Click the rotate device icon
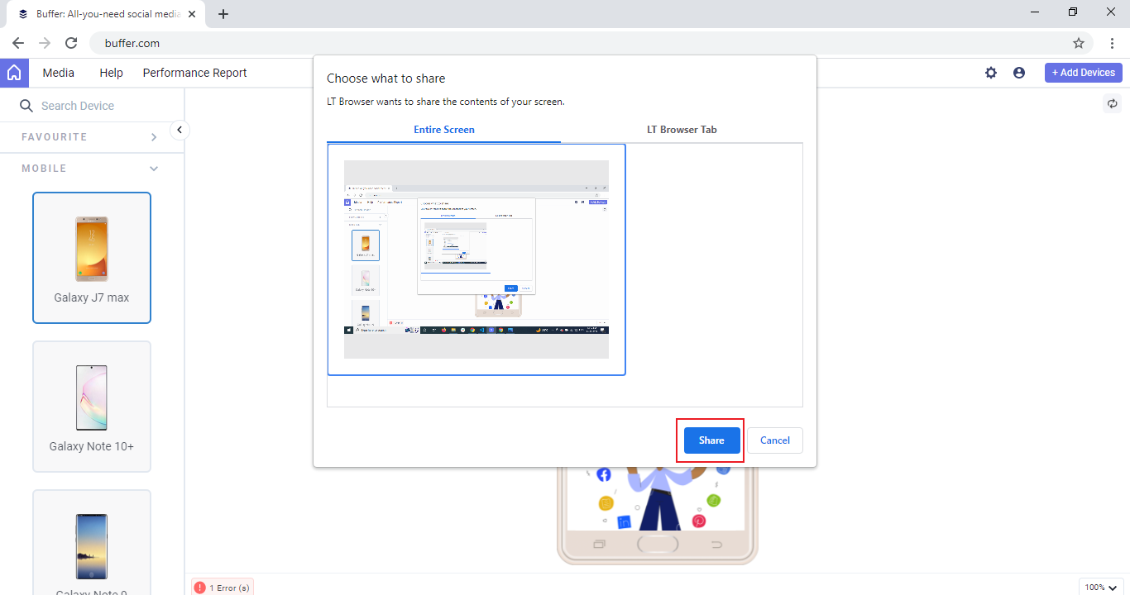Viewport: 1130px width, 595px height. coord(1113,104)
